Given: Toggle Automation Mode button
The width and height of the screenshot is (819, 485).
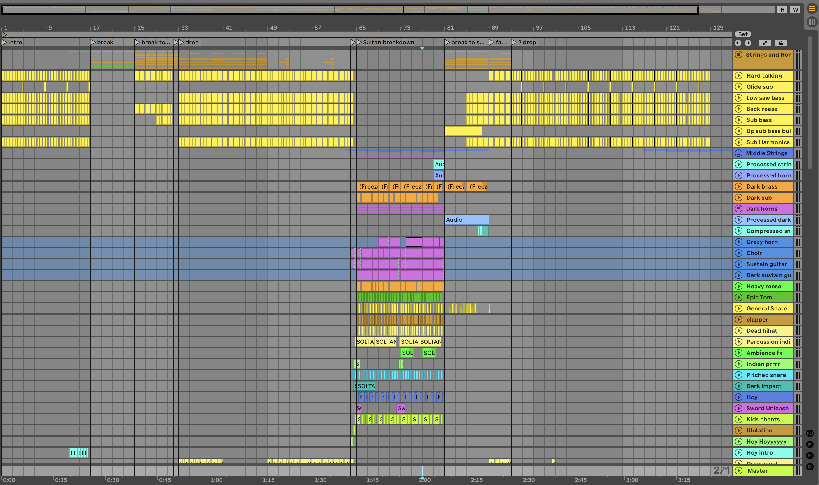Looking at the screenshot, I should 765,43.
